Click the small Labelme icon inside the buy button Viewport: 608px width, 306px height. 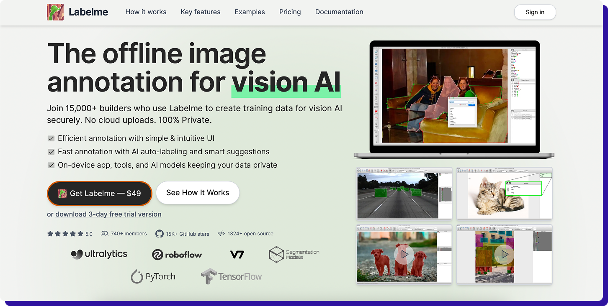[62, 193]
